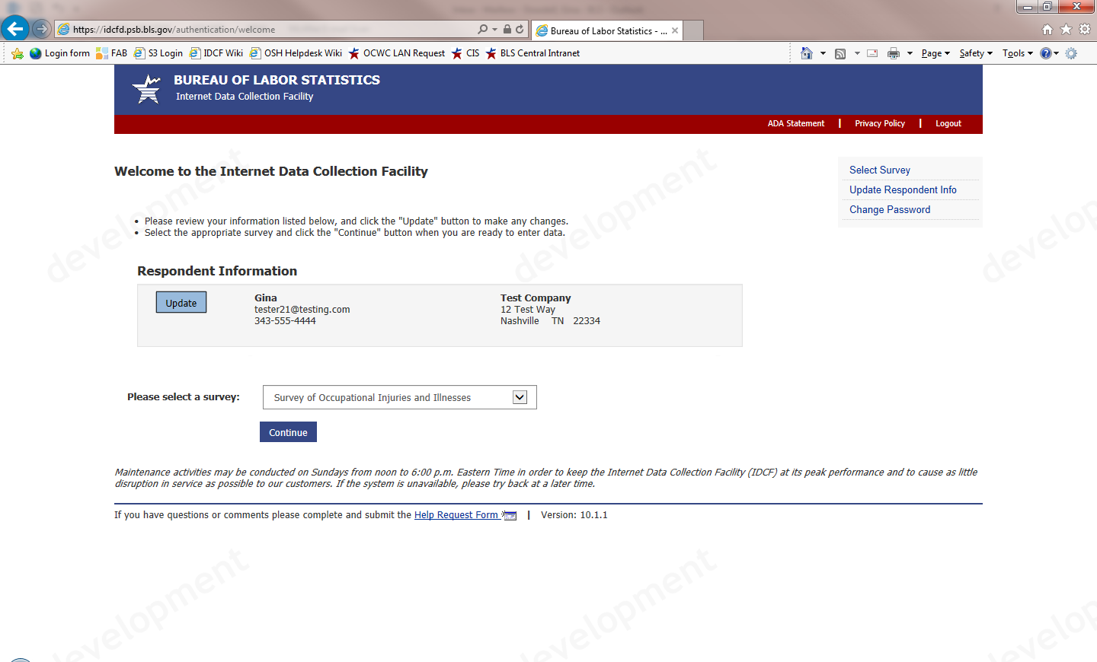
Task: Expand the Help dropdown arrow
Action: (x=1056, y=53)
